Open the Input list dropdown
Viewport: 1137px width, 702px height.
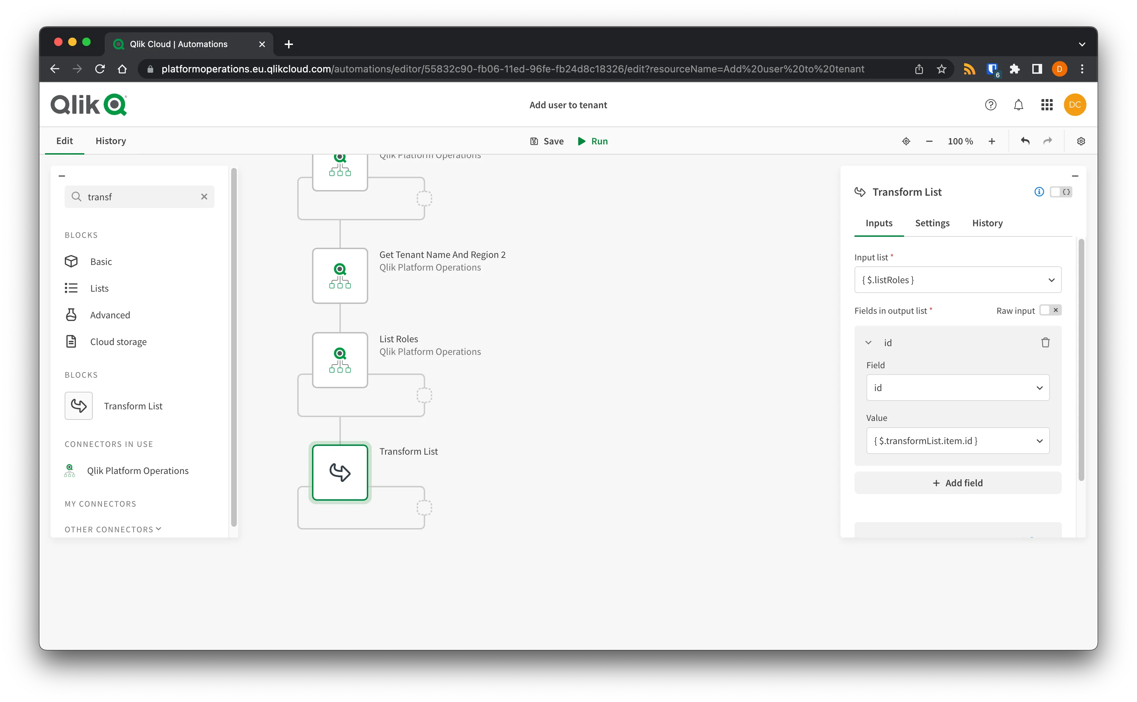tap(958, 280)
